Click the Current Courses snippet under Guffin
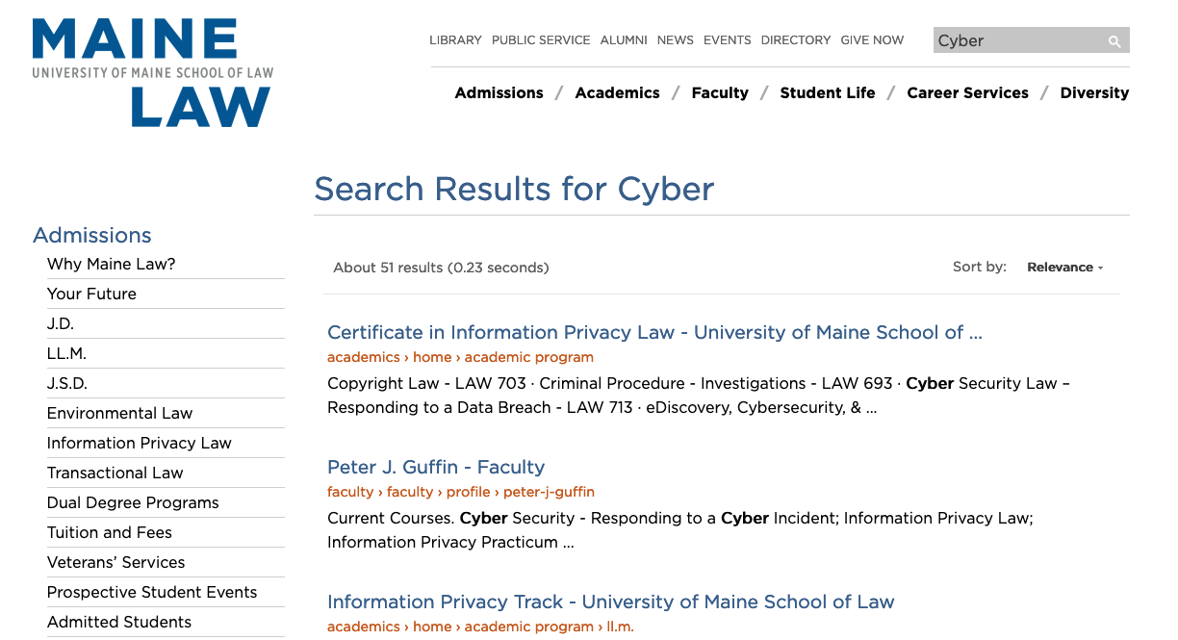This screenshot has height=640, width=1178. pos(680,530)
